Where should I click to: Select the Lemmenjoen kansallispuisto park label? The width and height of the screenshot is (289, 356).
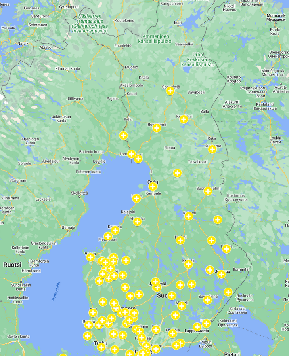[x=154, y=38]
